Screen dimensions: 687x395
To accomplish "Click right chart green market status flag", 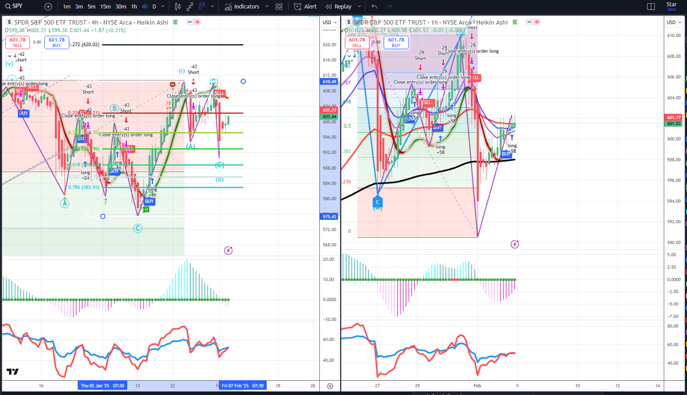I will tap(515, 22).
